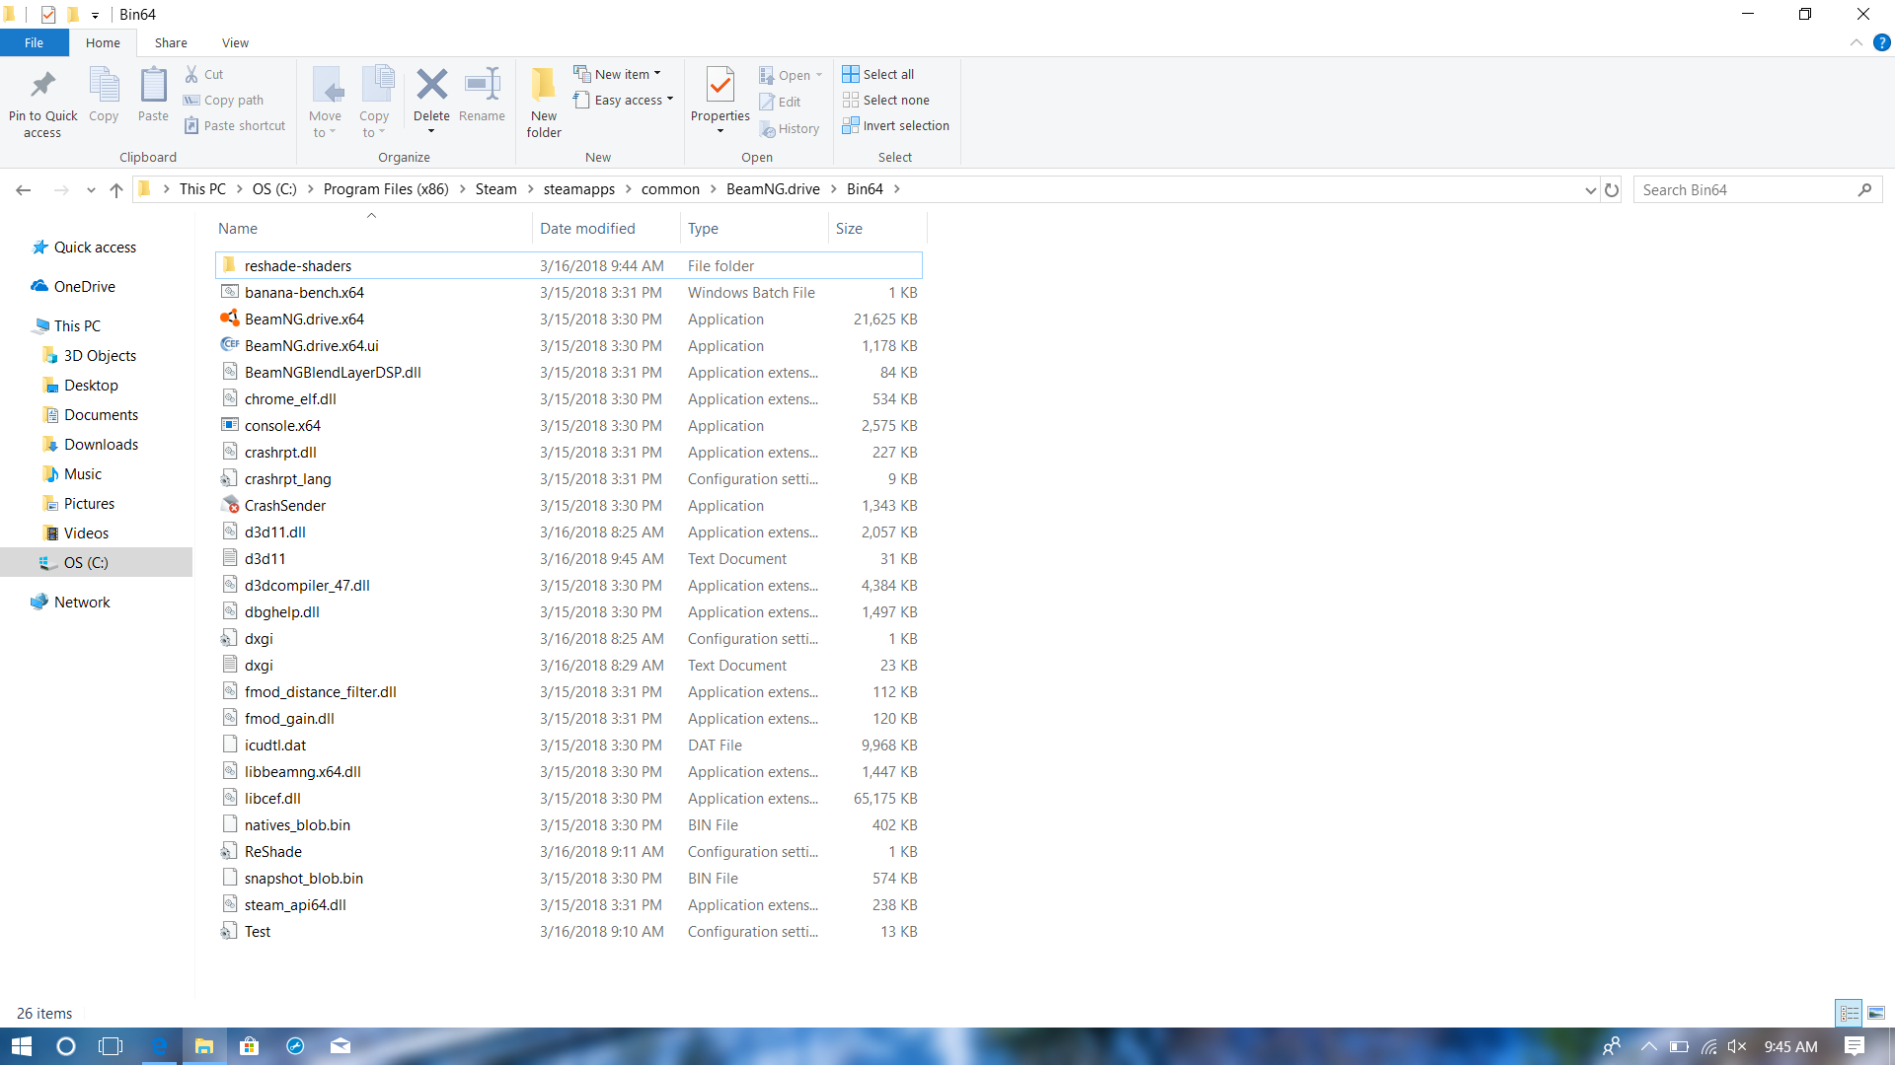The image size is (1895, 1065).
Task: Select the d3d11.dll file
Action: (x=568, y=532)
